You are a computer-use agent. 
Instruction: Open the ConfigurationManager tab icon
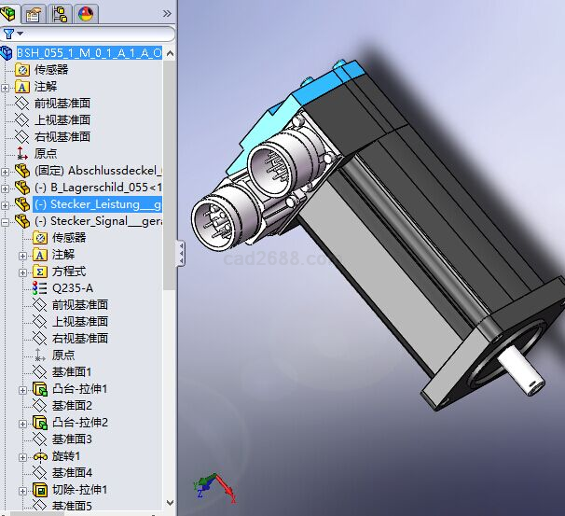(60, 13)
